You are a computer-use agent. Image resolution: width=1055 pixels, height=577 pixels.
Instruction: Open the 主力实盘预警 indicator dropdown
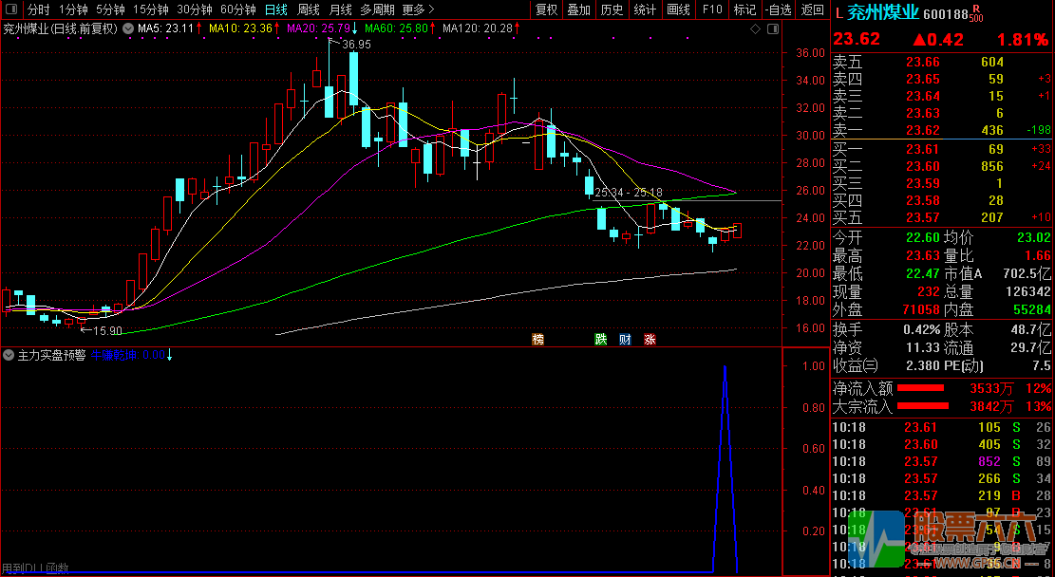[x=9, y=355]
